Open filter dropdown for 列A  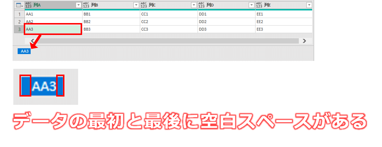tap(78, 5)
